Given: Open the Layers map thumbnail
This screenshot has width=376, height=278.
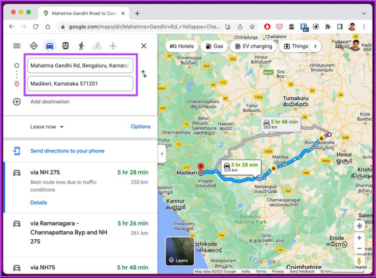Looking at the screenshot, I should click(x=180, y=252).
